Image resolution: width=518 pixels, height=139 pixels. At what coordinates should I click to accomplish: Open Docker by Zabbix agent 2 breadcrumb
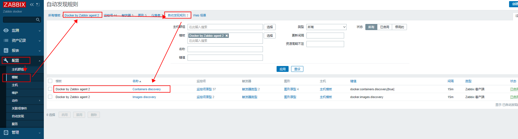click(x=82, y=15)
